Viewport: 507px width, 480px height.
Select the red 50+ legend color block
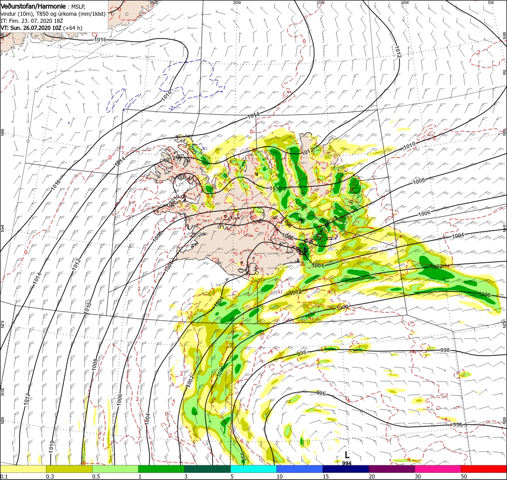tap(484, 469)
